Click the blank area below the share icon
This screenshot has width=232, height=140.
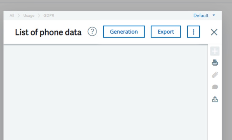click(215, 122)
